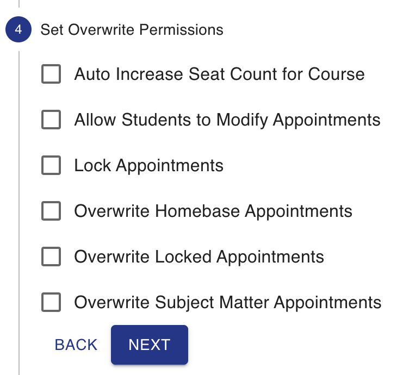
Task: Return to previous step with BACK
Action: pos(76,345)
